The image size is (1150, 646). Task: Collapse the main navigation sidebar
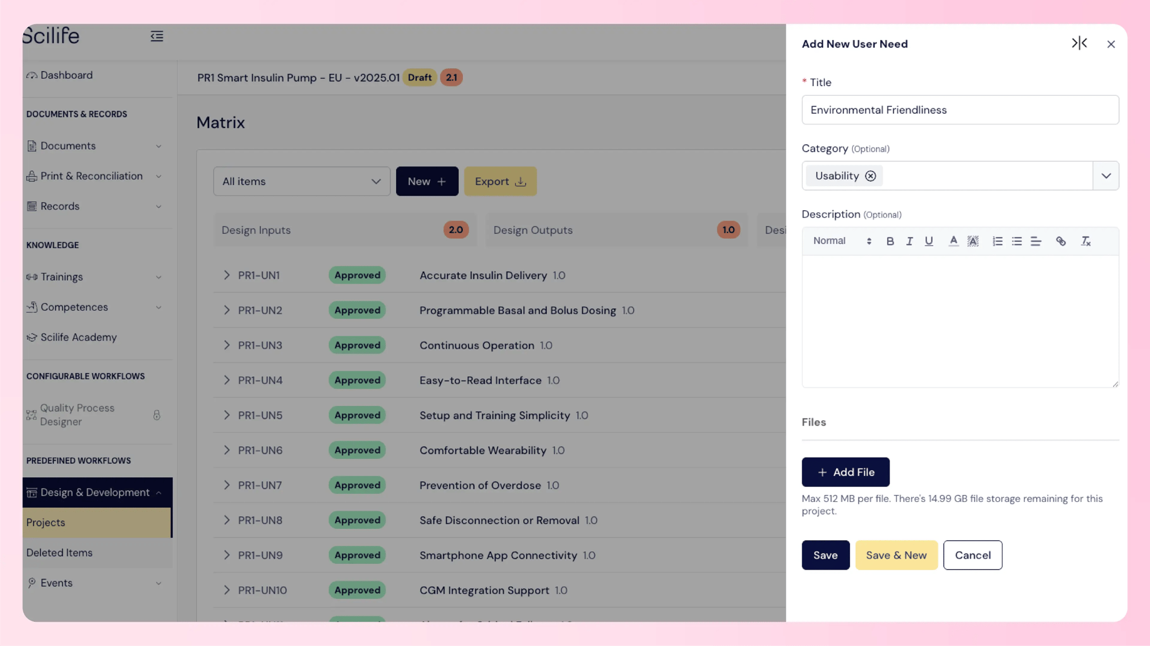(156, 36)
